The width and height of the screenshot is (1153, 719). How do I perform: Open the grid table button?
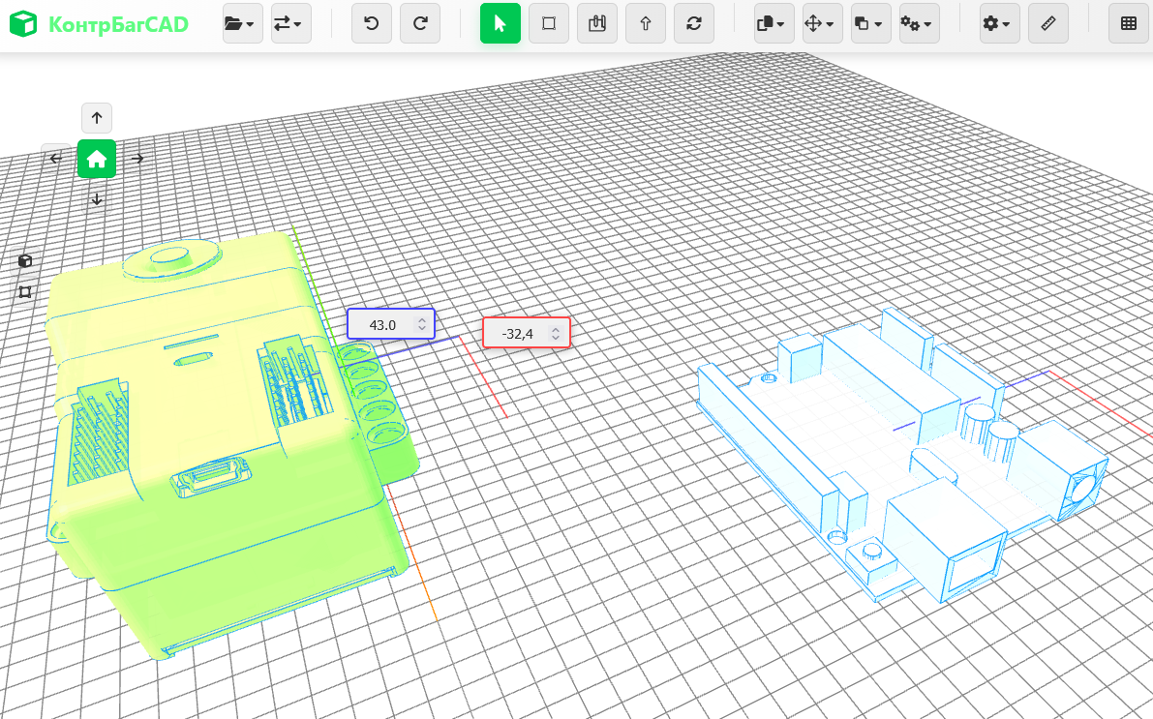coord(1129,24)
